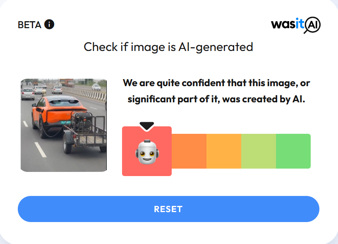Click the 'was' text in logo

(x=283, y=24)
